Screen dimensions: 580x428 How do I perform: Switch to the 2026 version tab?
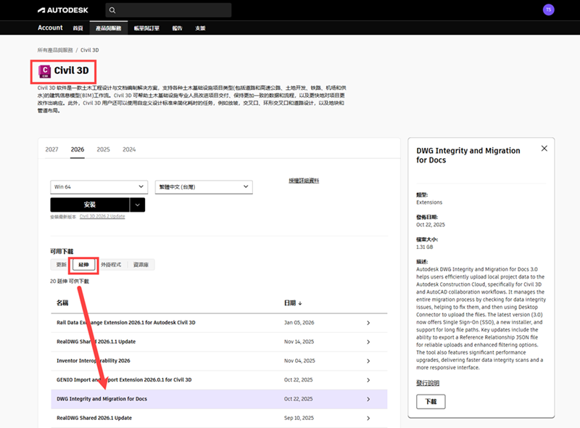78,149
